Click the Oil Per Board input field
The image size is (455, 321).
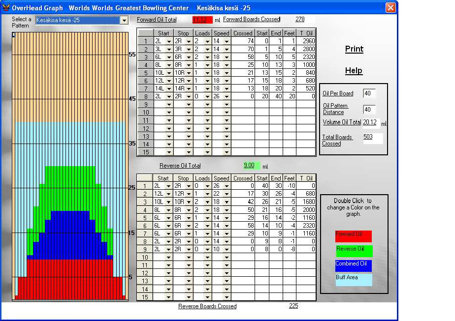pos(369,93)
